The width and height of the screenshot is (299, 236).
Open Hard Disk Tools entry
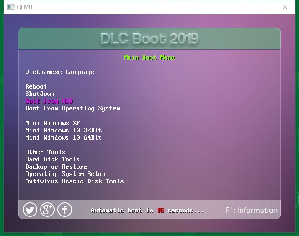[52, 159]
